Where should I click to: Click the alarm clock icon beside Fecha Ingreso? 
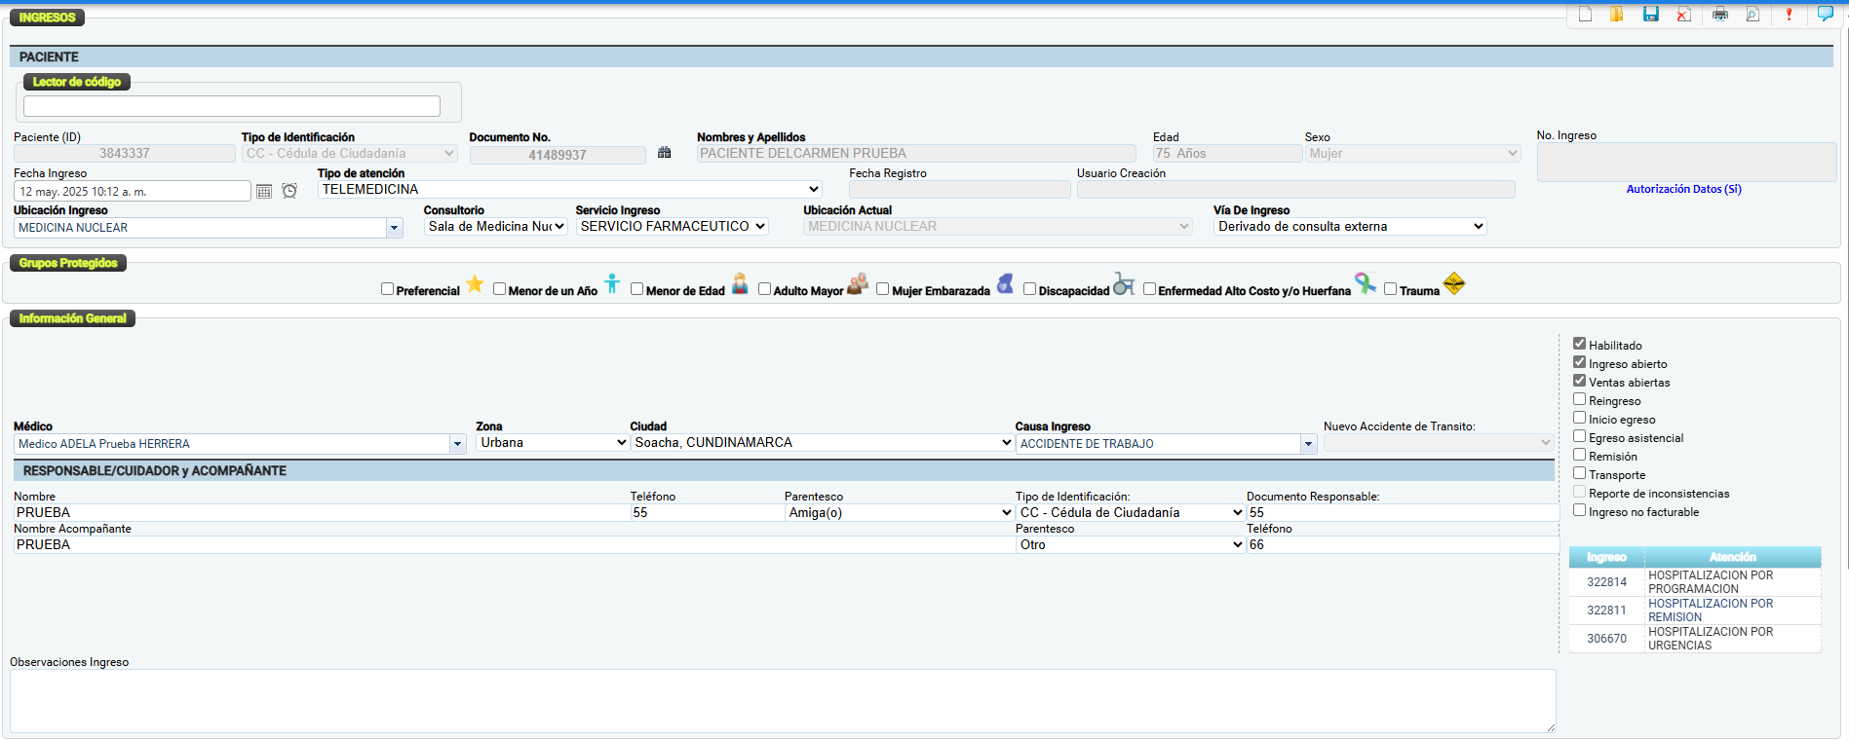point(289,191)
